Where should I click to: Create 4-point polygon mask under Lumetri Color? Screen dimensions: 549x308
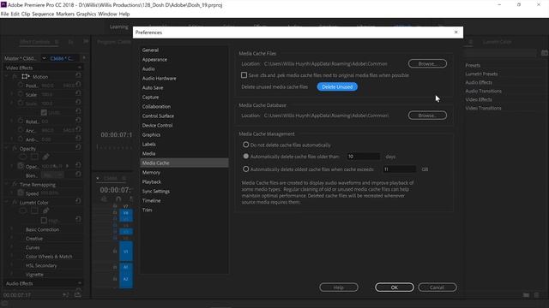pos(34,210)
